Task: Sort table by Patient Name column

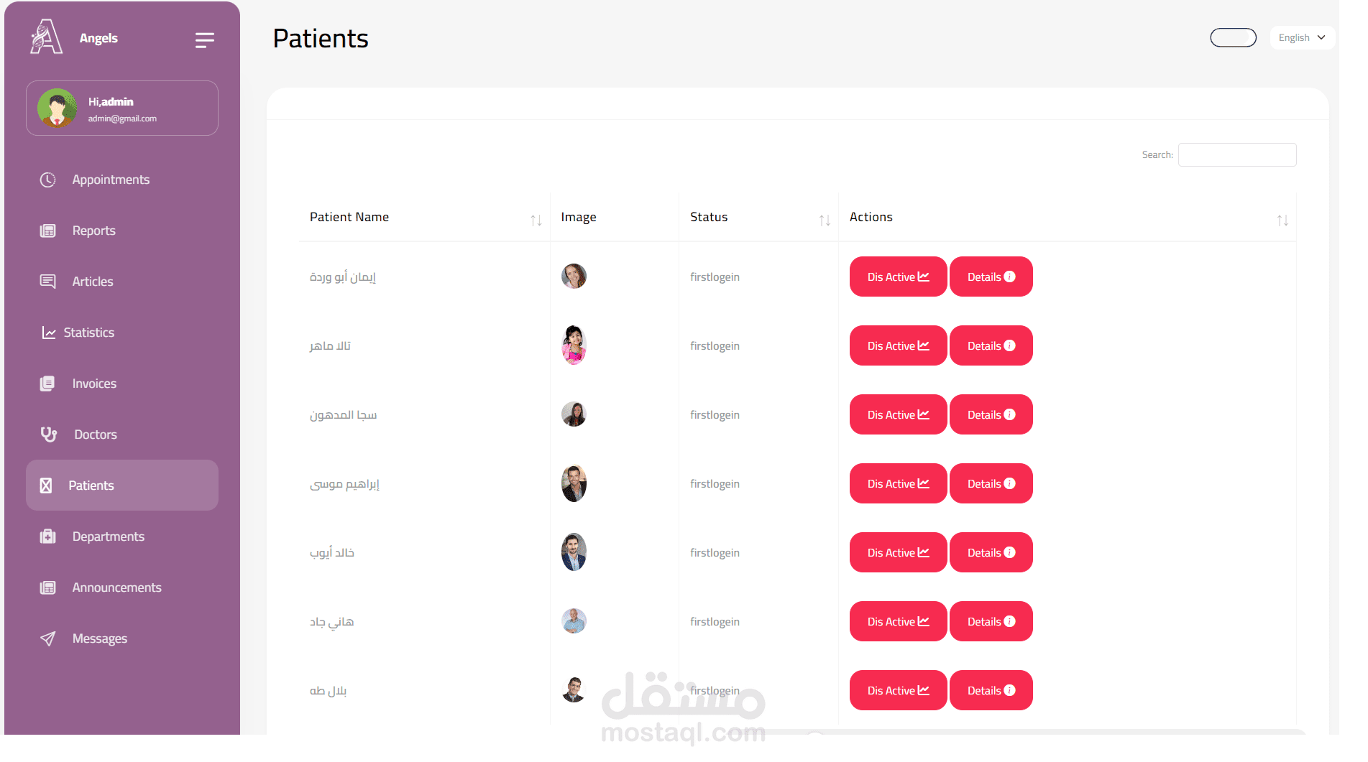Action: 536,220
